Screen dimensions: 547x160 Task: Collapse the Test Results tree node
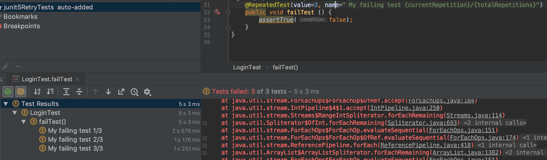(6, 104)
